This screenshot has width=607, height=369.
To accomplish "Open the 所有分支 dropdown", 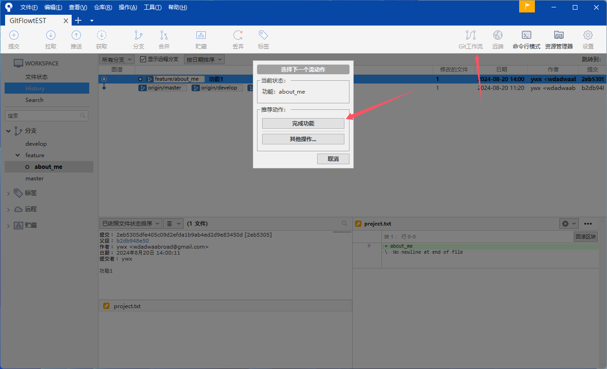I will point(117,60).
